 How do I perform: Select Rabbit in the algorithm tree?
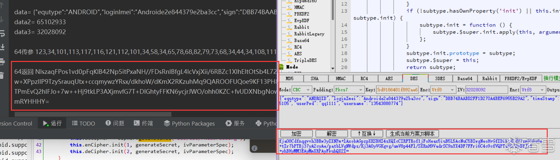[302, 27]
